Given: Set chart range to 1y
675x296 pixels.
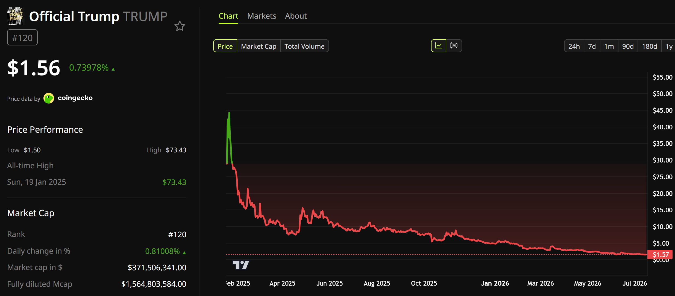Looking at the screenshot, I should click(x=669, y=46).
